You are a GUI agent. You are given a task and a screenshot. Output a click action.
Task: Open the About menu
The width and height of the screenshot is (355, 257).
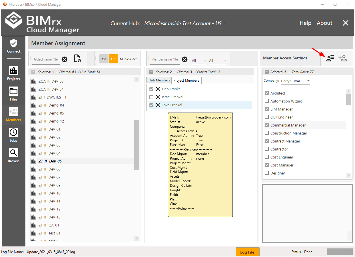pyautogui.click(x=324, y=23)
